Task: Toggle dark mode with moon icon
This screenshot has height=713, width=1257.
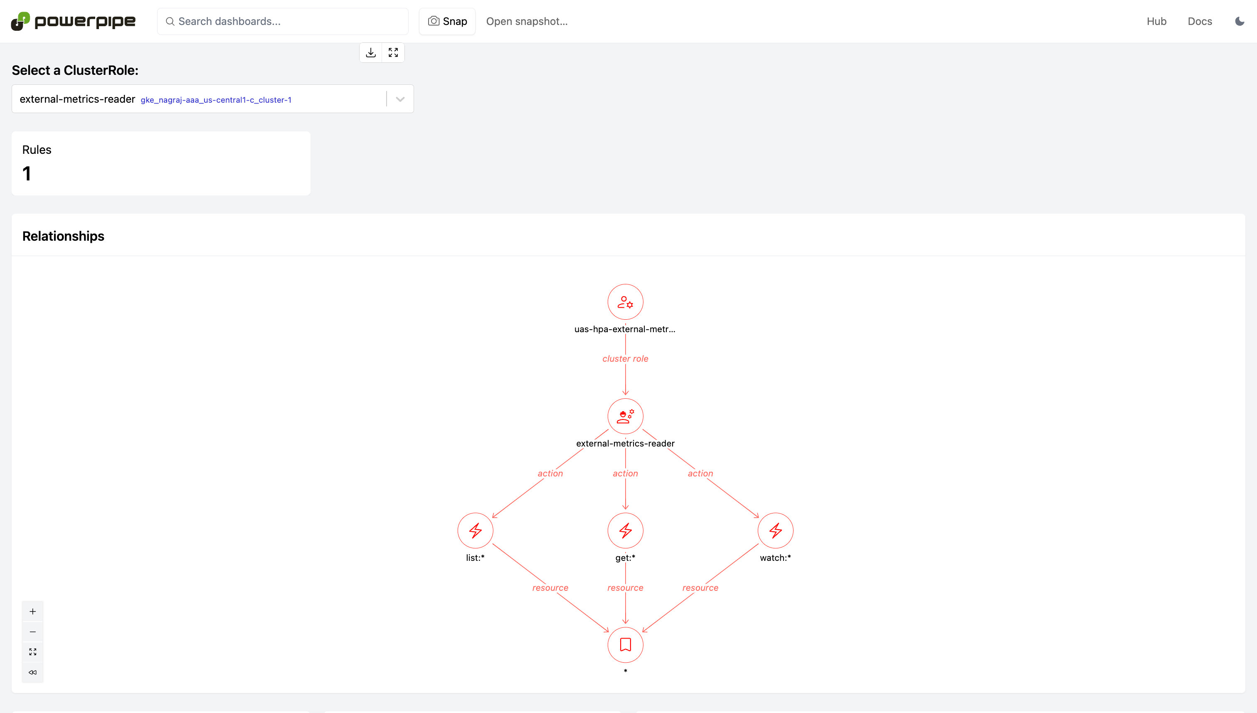Action: pyautogui.click(x=1240, y=21)
